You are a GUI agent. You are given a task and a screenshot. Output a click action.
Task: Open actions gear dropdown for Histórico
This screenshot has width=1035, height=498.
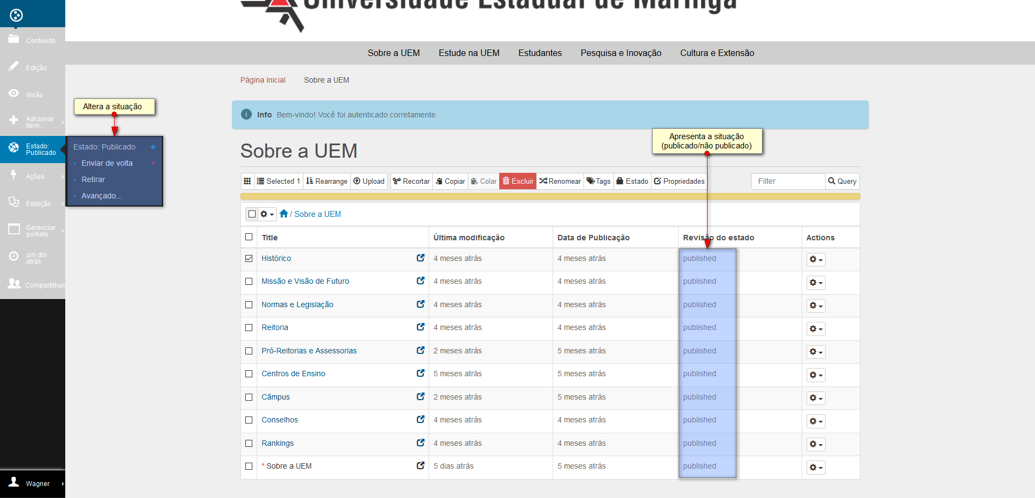[816, 259]
